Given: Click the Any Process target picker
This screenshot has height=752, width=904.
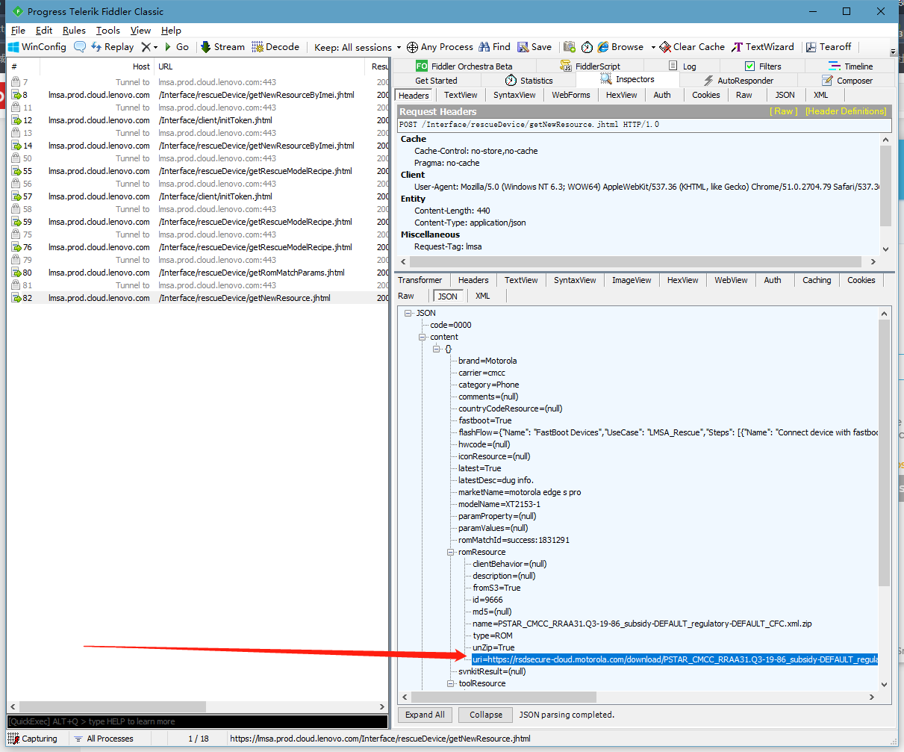Looking at the screenshot, I should point(440,46).
